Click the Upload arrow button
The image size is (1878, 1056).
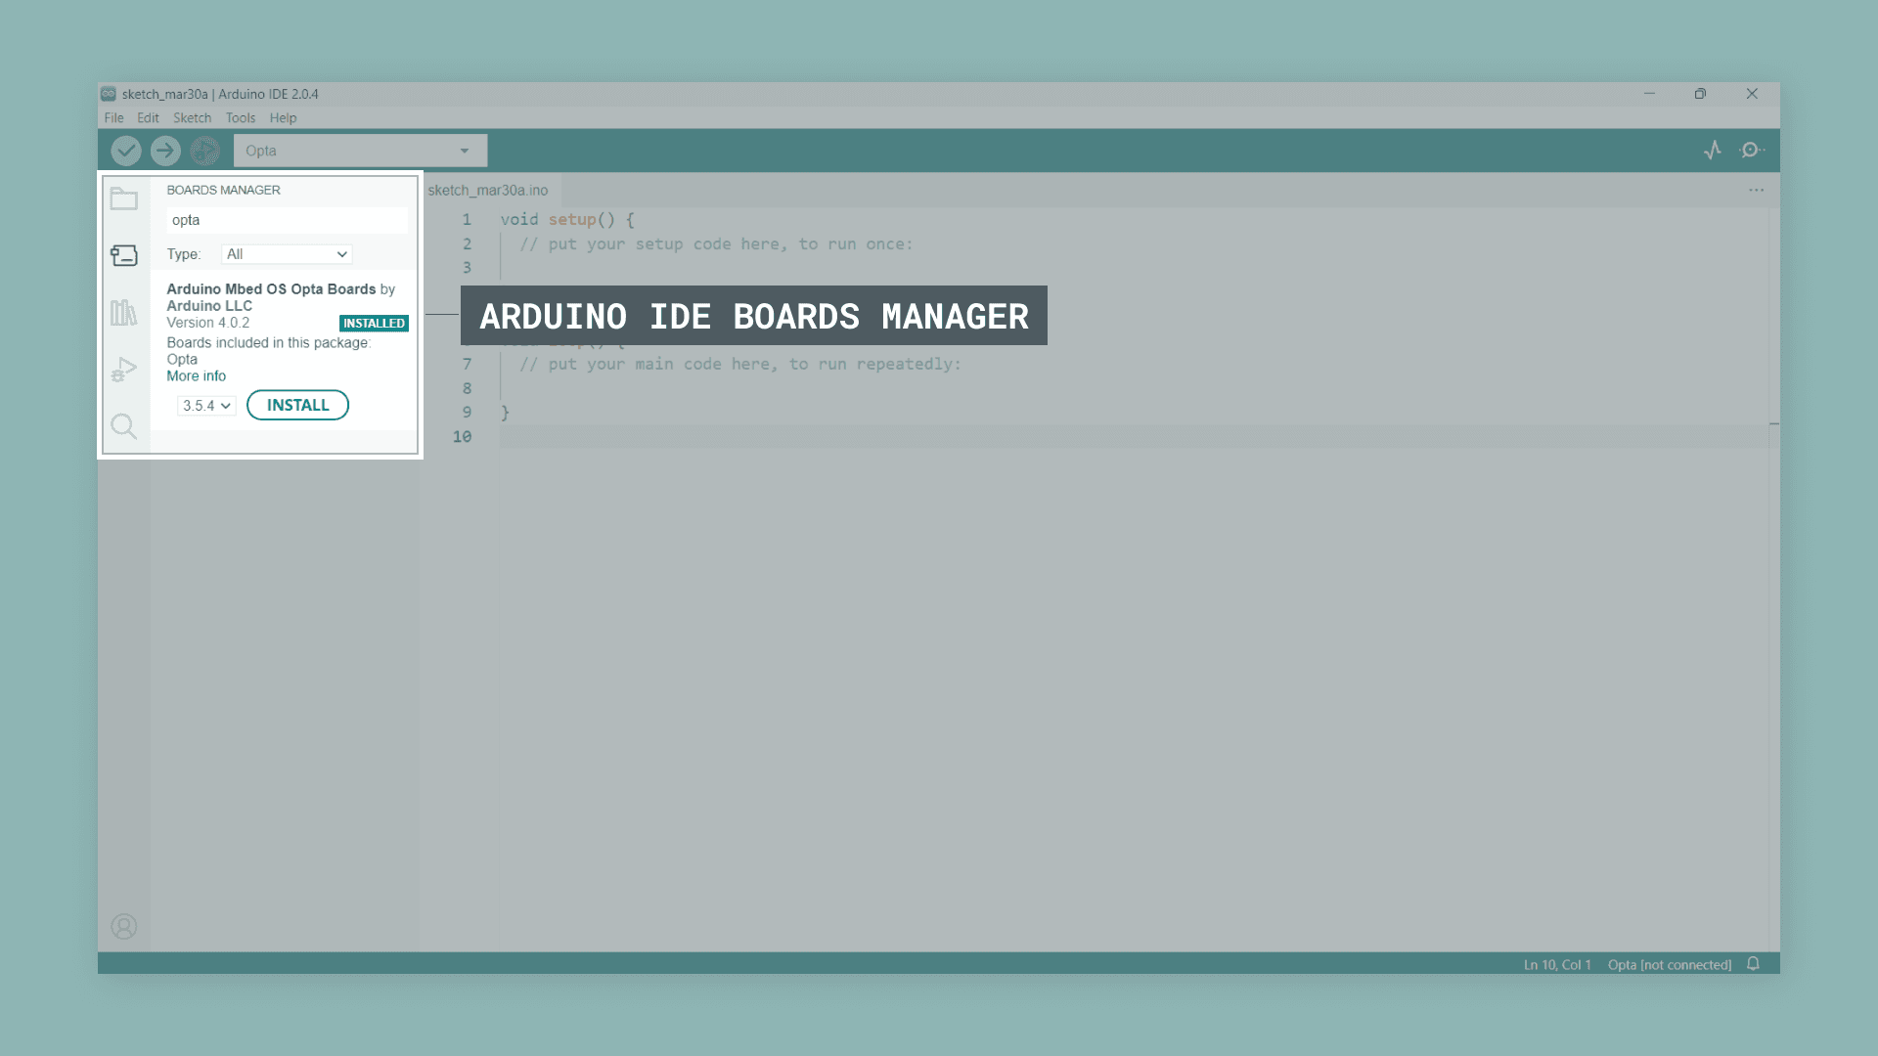(165, 151)
